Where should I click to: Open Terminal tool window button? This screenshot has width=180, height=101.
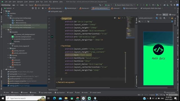pos(24,93)
